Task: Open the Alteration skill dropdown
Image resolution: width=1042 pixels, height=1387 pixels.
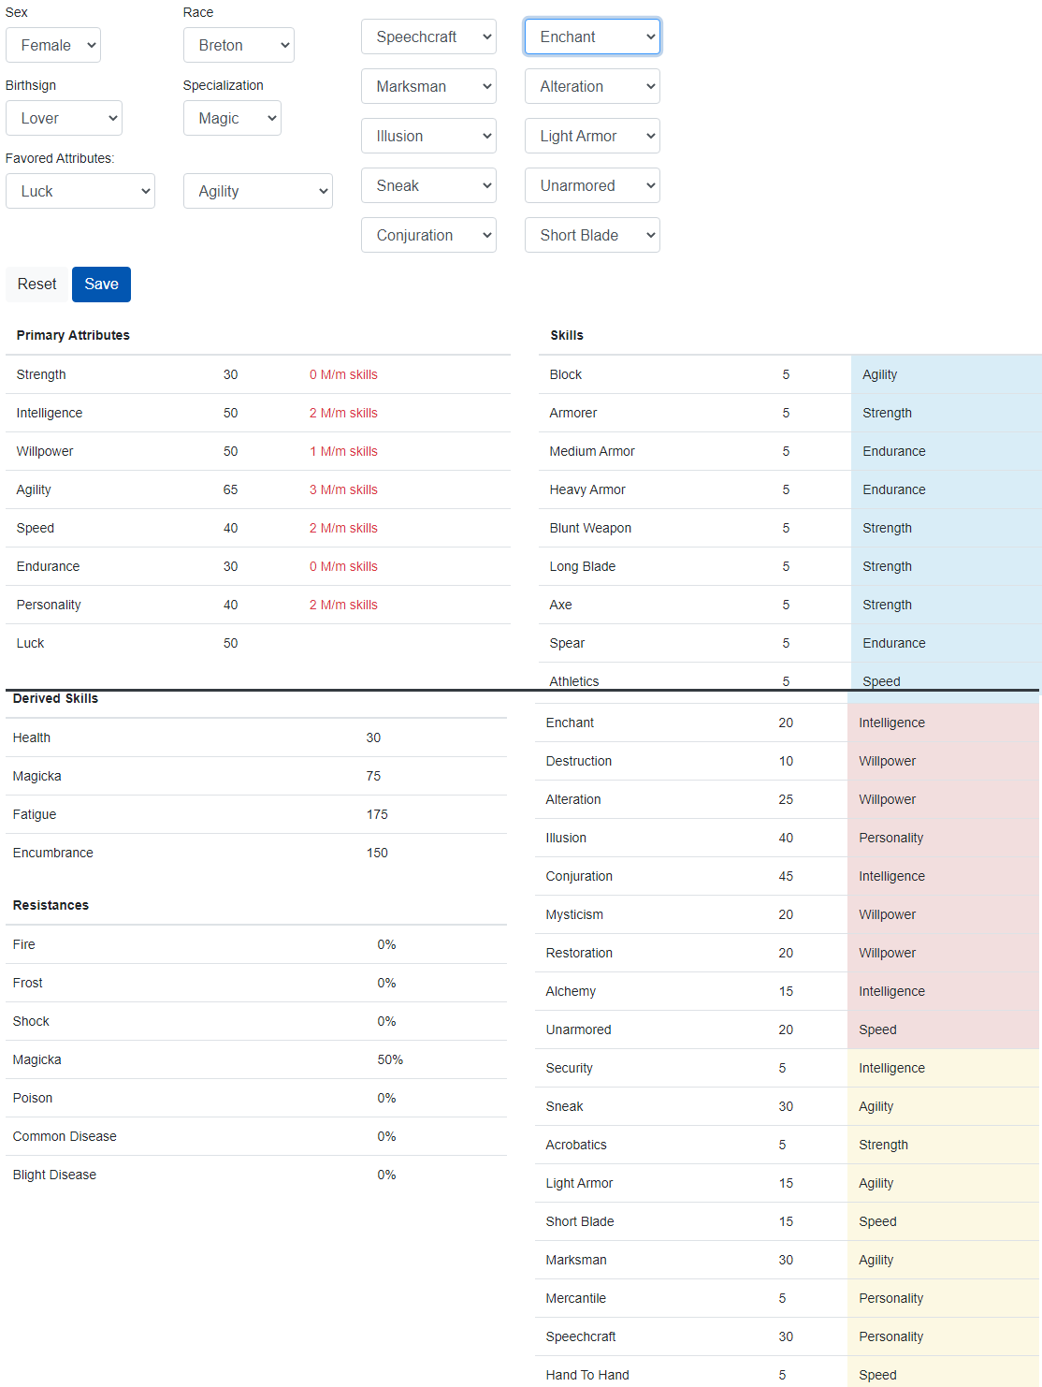Action: click(592, 86)
